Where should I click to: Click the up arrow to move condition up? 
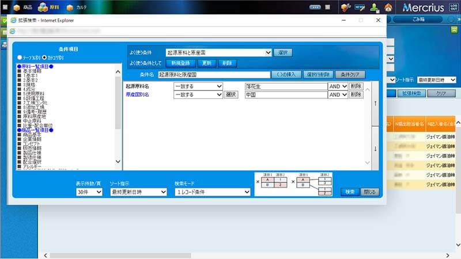376,104
